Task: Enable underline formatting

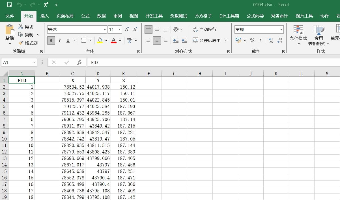Action: (x=68, y=40)
